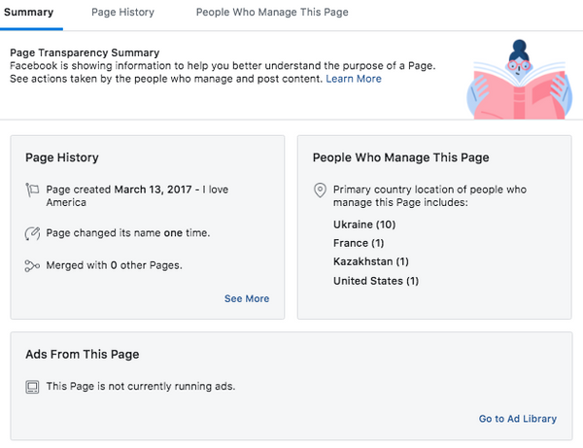This screenshot has width=583, height=448.
Task: Click This Page is not currently running ads
Action: click(x=141, y=386)
